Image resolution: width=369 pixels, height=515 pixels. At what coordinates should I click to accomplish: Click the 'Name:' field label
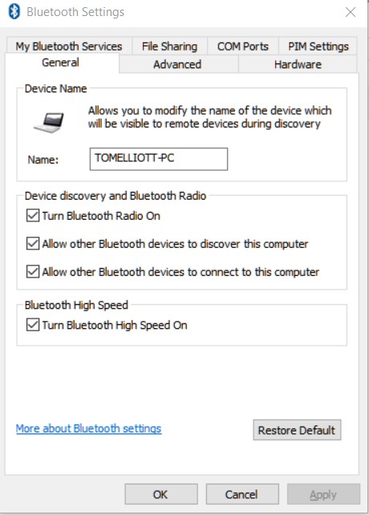tap(43, 160)
